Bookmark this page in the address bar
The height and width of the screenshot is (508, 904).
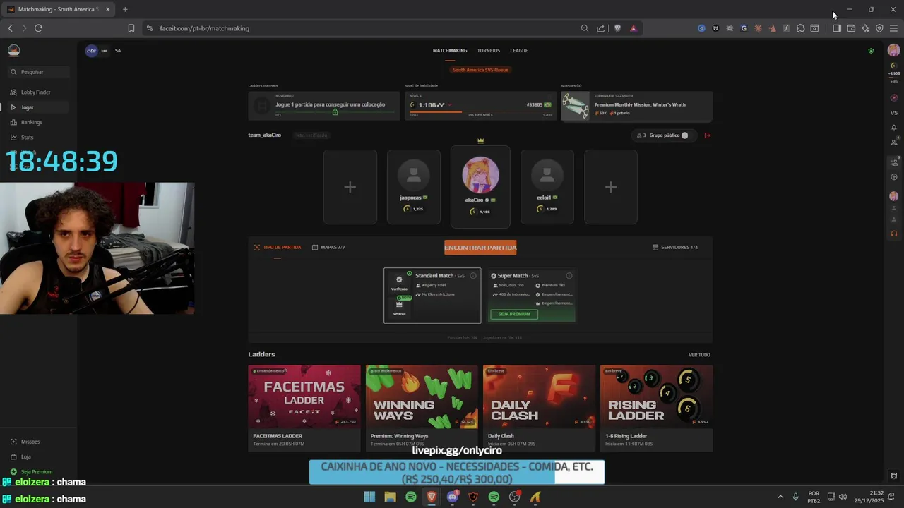point(131,28)
